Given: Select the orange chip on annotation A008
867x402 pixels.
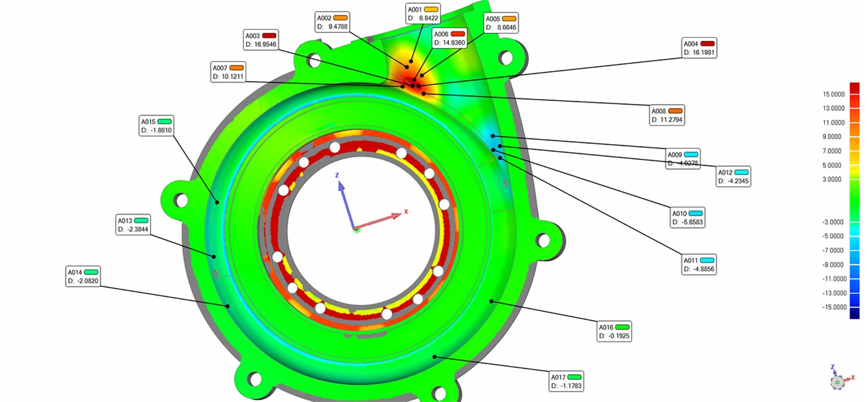Looking at the screenshot, I should [x=676, y=111].
